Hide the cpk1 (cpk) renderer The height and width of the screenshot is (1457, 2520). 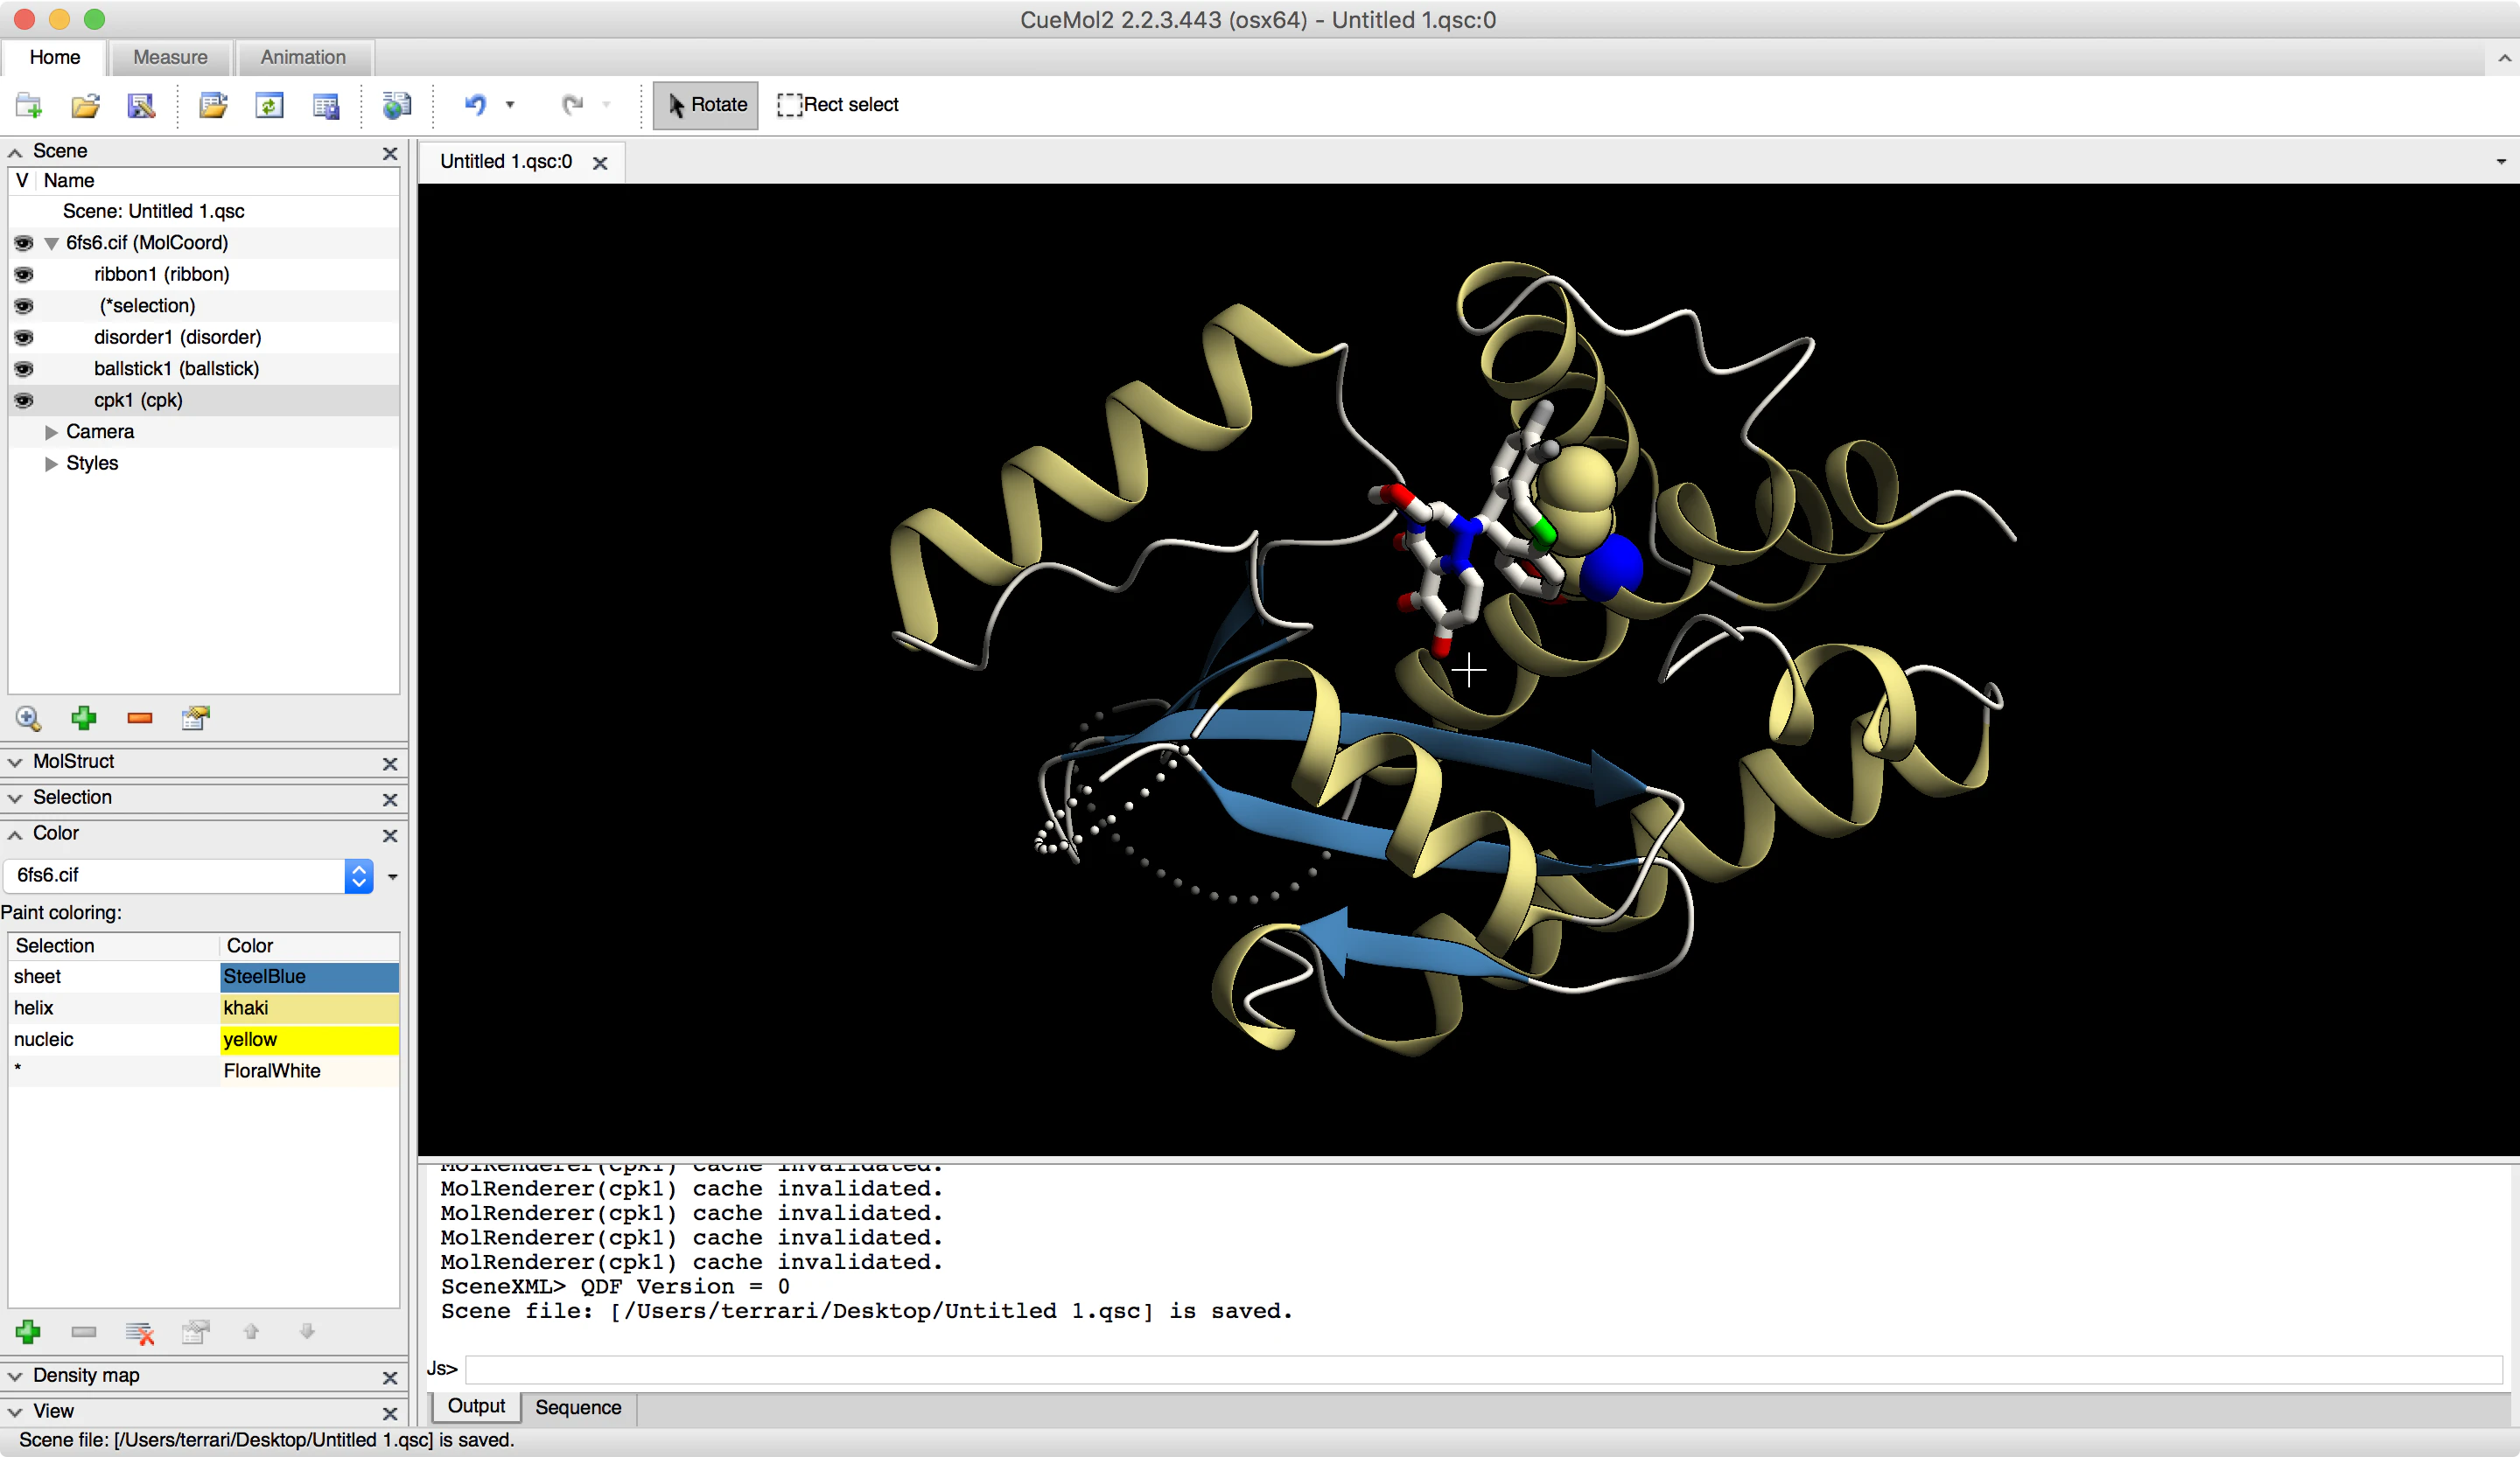point(23,400)
